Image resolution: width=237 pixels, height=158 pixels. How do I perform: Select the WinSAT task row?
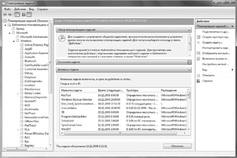(x=124, y=129)
